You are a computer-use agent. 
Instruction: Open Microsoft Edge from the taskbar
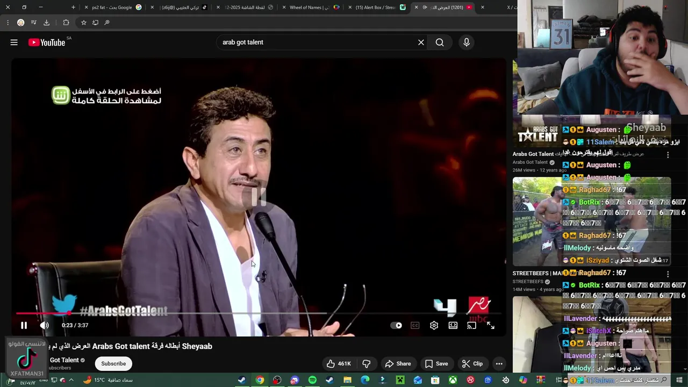pos(365,380)
